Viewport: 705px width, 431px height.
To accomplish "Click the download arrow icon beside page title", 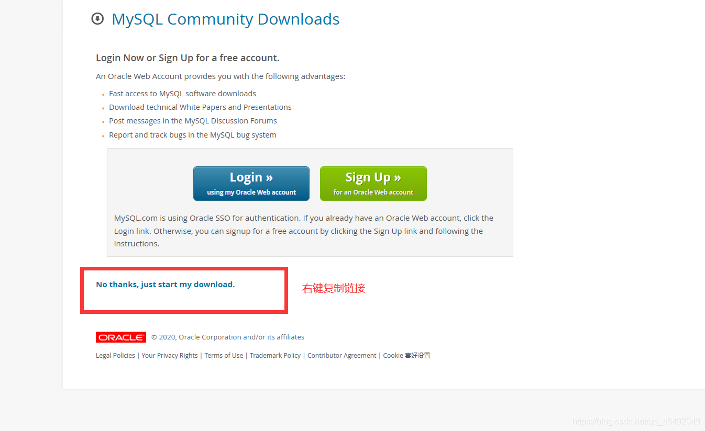I will 97,19.
